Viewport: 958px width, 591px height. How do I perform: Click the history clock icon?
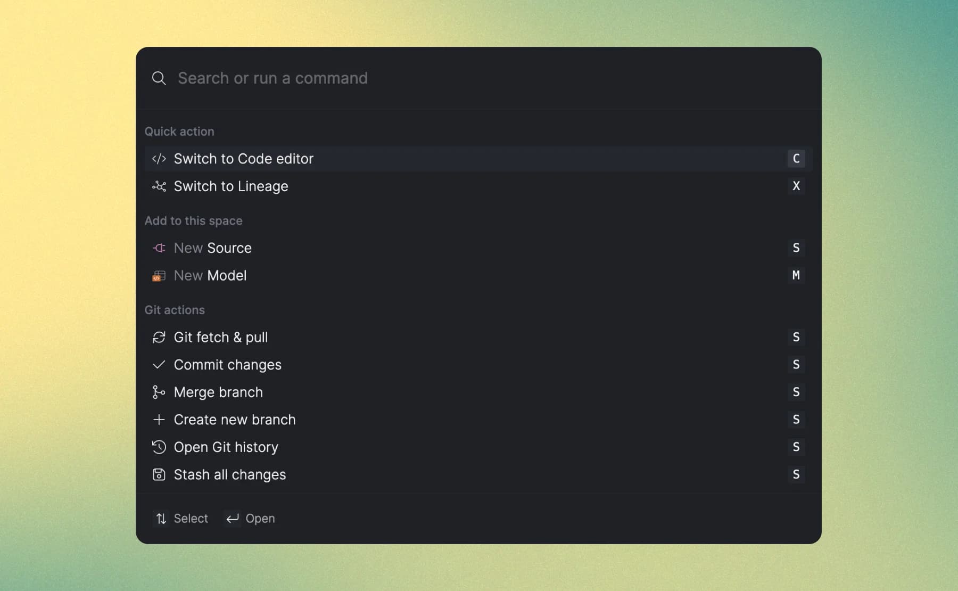point(159,447)
